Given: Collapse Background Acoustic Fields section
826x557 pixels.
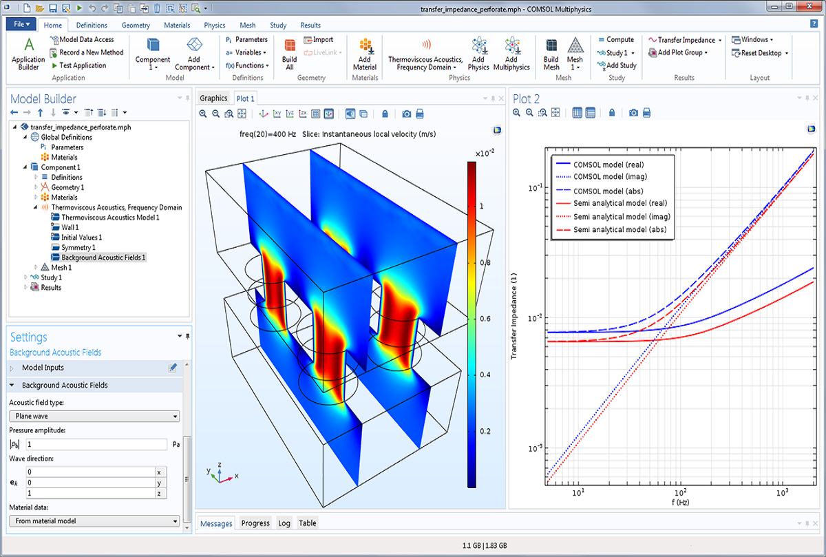Looking at the screenshot, I should click(x=12, y=386).
